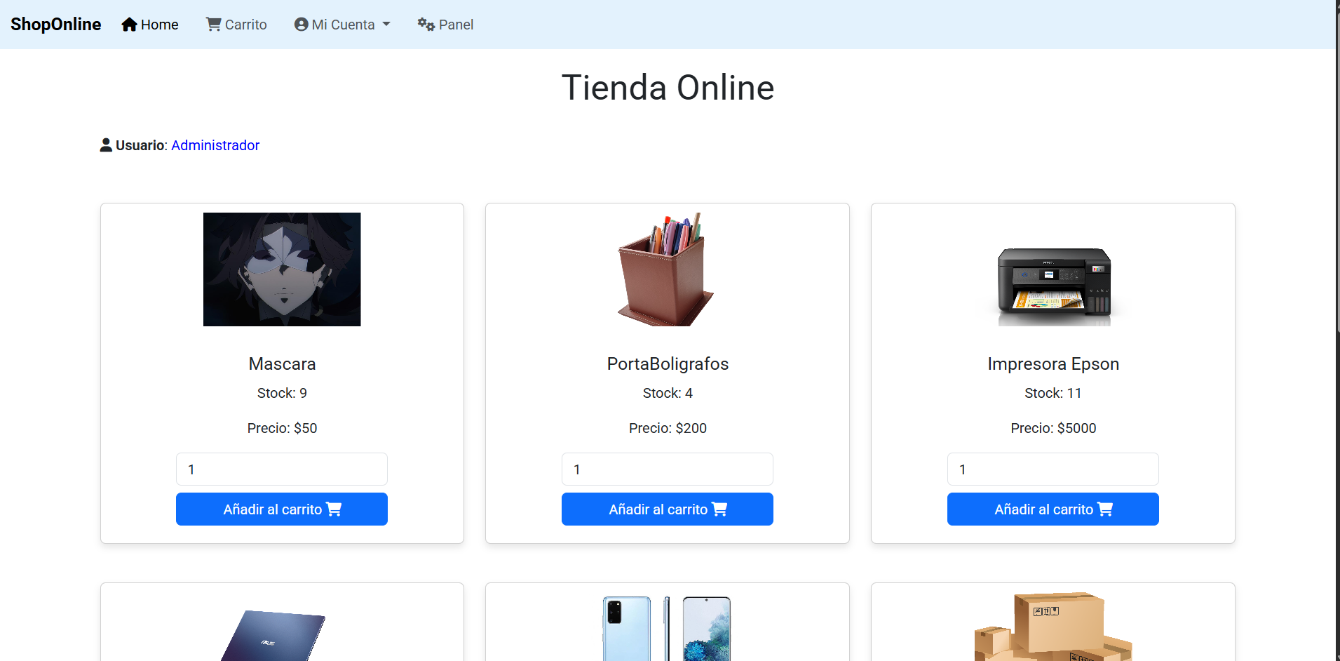
Task: Click the Epson printer product image
Action: (1053, 286)
